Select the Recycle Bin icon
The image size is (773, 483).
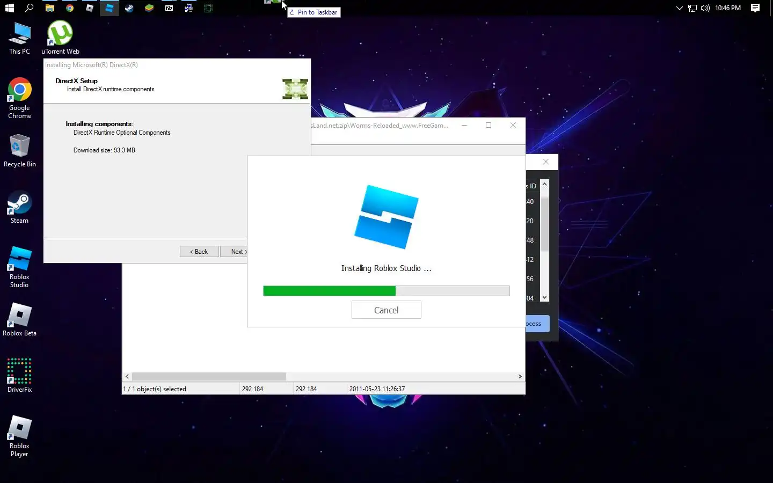[20, 151]
